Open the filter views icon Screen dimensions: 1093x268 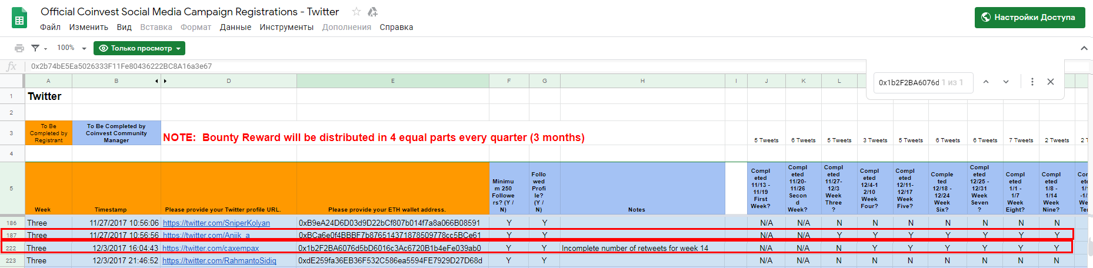tap(39, 48)
